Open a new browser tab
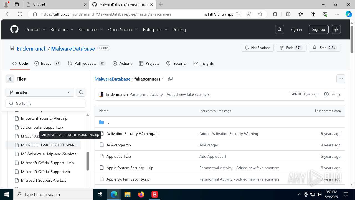Viewport: 355px width, 200px height. [161, 4]
